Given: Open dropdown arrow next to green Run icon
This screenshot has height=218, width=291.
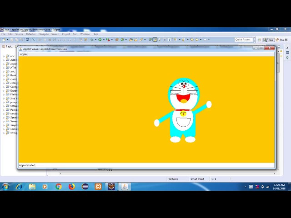Looking at the screenshot, I should click(x=104, y=40).
